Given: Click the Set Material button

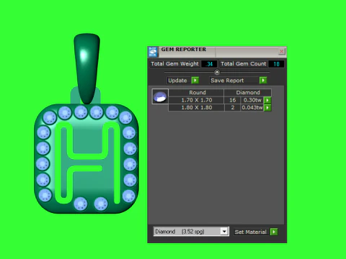Looking at the screenshot, I should 251,232.
